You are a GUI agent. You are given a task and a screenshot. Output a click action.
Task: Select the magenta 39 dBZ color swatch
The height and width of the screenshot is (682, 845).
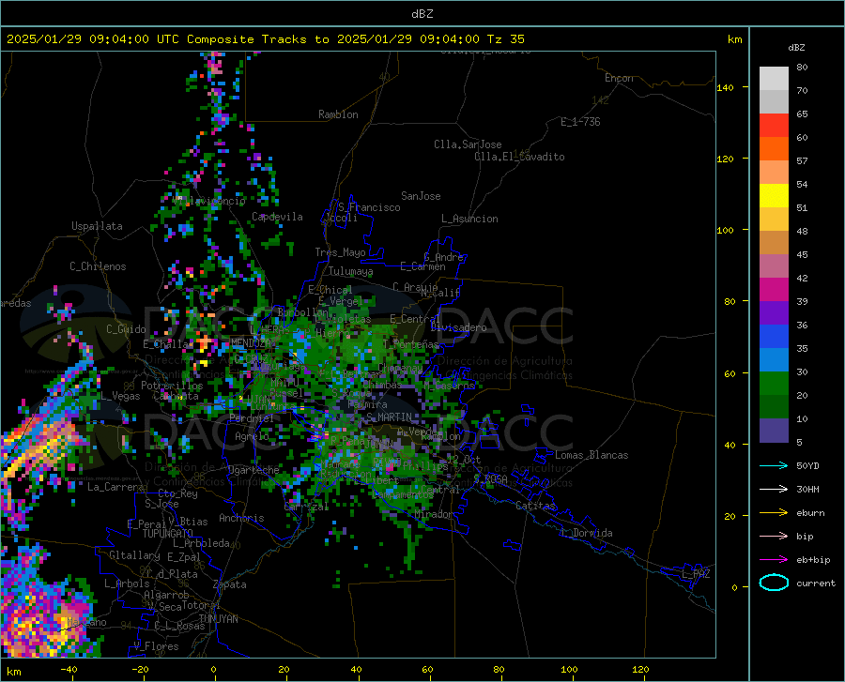pos(774,290)
